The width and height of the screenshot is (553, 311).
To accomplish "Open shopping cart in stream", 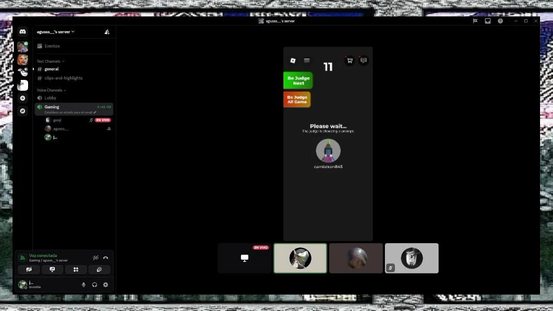I will (x=350, y=60).
